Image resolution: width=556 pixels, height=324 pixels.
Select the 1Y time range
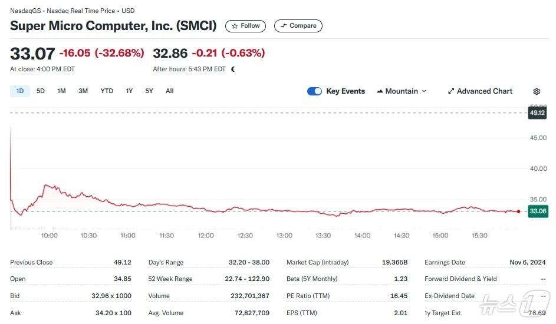pyautogui.click(x=129, y=91)
